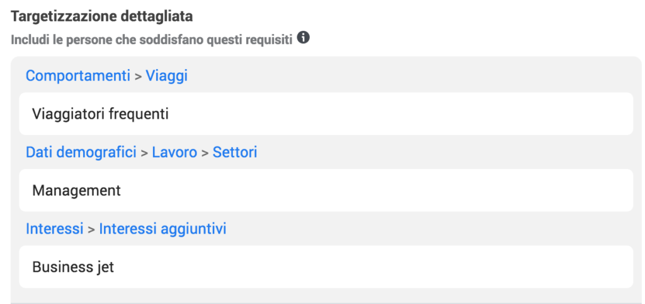Select the Management targeting entry

point(326,190)
